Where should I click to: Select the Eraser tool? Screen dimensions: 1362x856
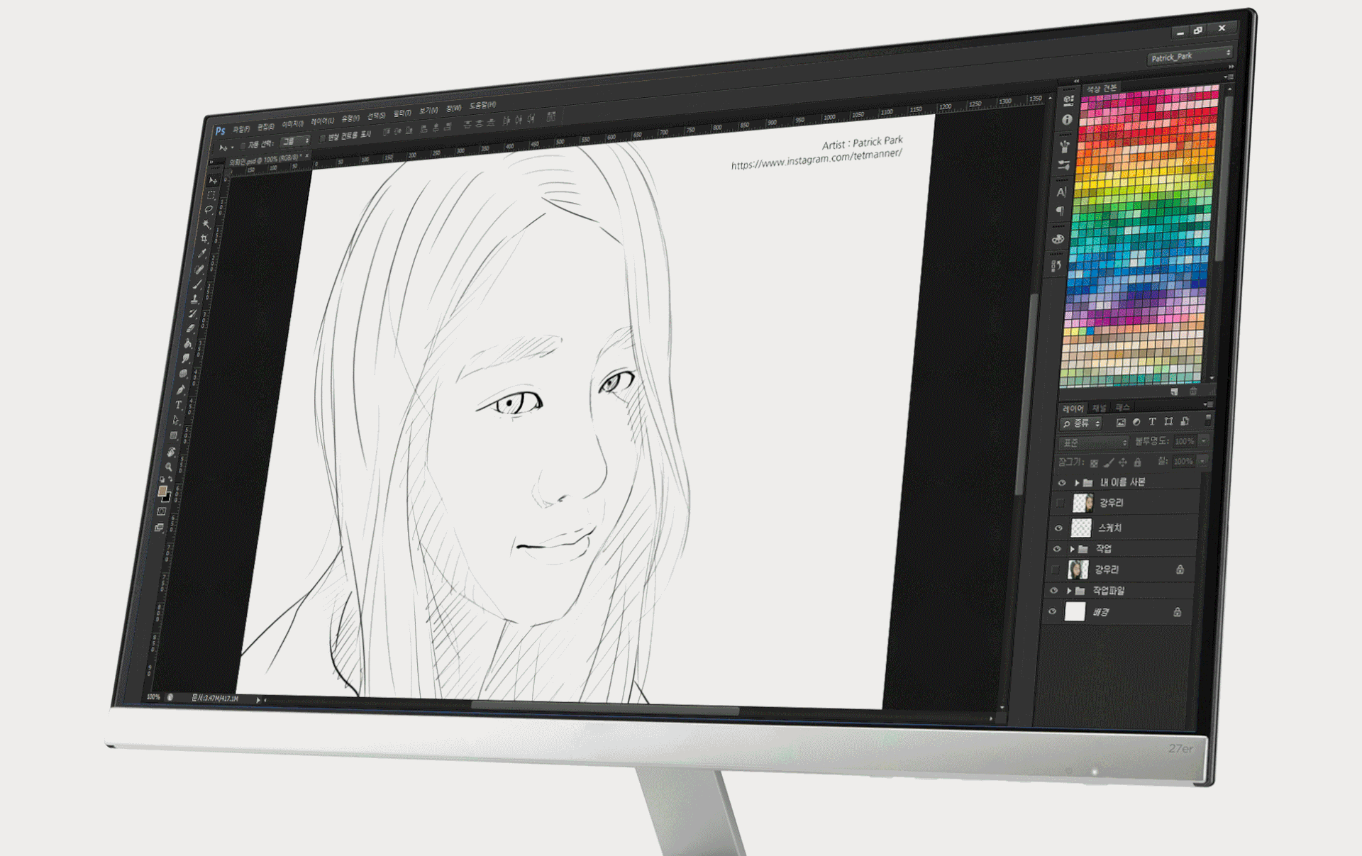coord(191,328)
